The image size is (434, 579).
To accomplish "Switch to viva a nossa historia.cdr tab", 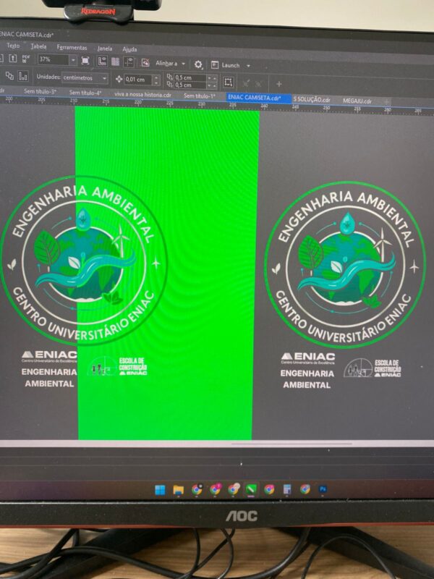I will pos(142,95).
